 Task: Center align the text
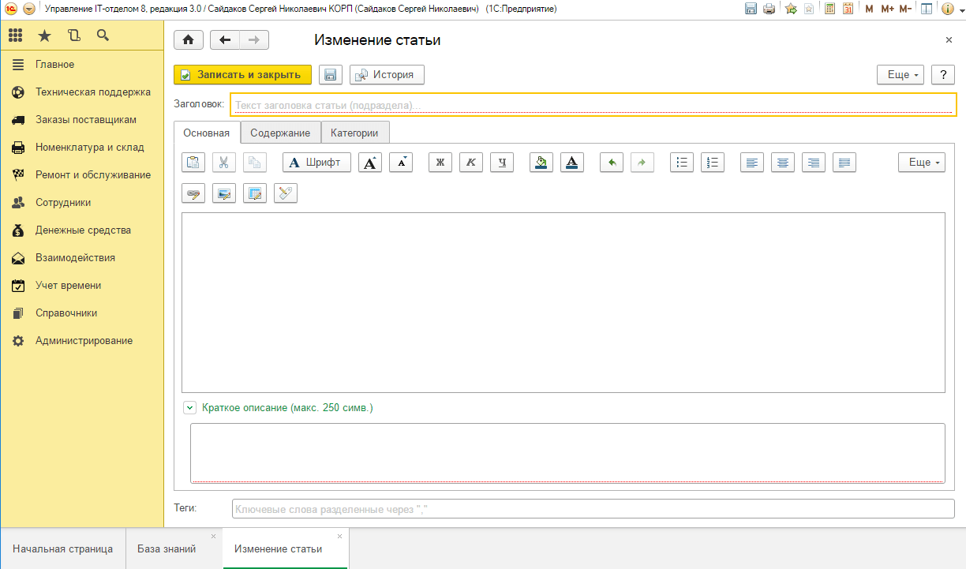coord(783,163)
